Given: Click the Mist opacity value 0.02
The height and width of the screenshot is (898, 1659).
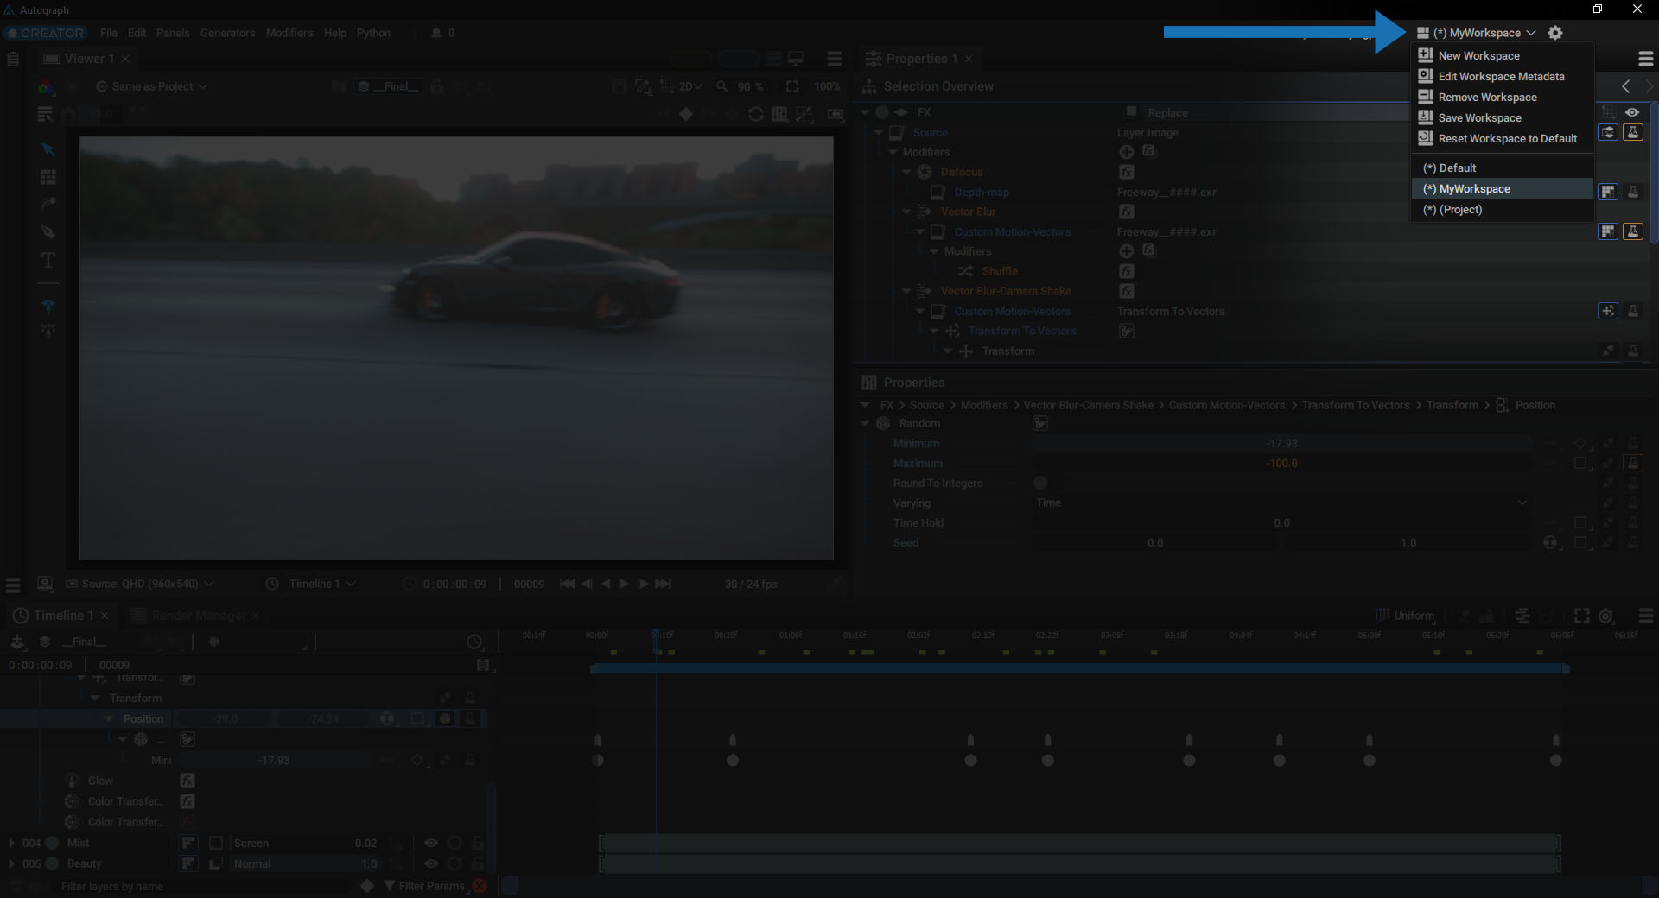Looking at the screenshot, I should coord(365,843).
